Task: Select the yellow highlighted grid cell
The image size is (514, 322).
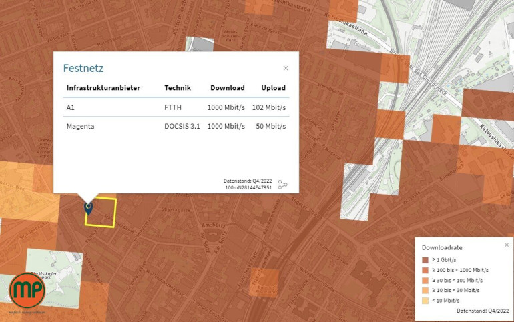Action: click(105, 213)
